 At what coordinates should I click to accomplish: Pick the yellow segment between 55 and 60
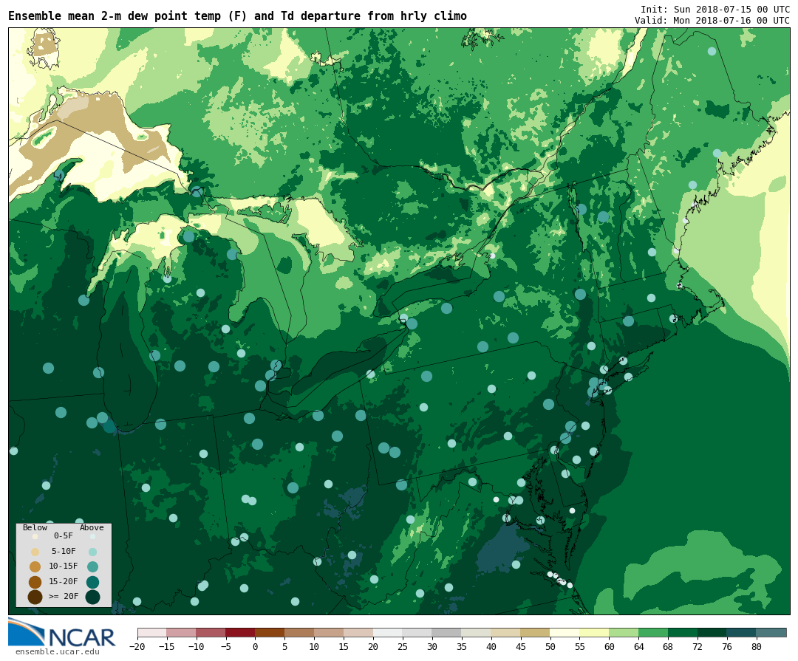(594, 632)
